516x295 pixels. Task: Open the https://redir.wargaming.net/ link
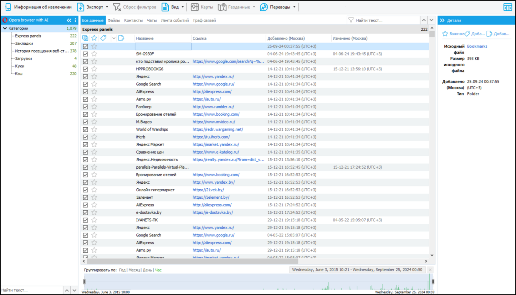point(218,129)
